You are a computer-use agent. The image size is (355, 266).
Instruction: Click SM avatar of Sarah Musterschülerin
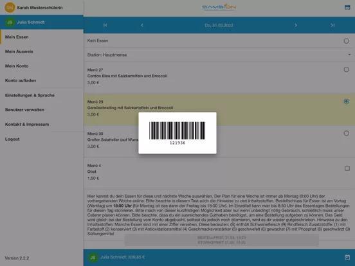coord(10,8)
